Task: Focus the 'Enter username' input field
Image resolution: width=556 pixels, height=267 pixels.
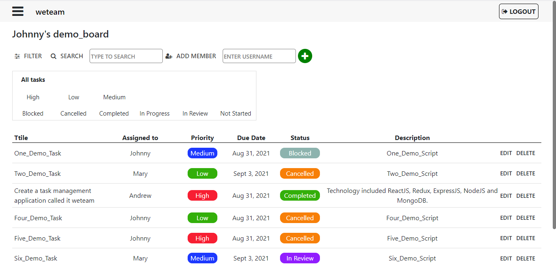Action: [x=259, y=56]
